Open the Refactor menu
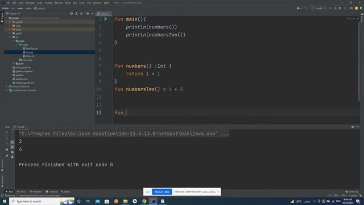This screenshot has height=205, width=364. tap(59, 3)
